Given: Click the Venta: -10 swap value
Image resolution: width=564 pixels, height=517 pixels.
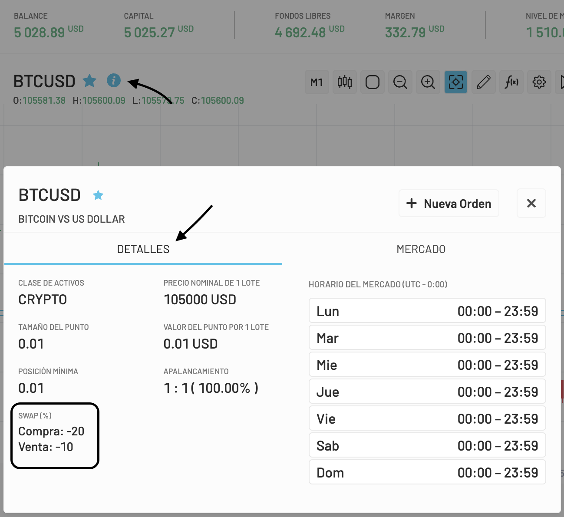Looking at the screenshot, I should point(46,447).
